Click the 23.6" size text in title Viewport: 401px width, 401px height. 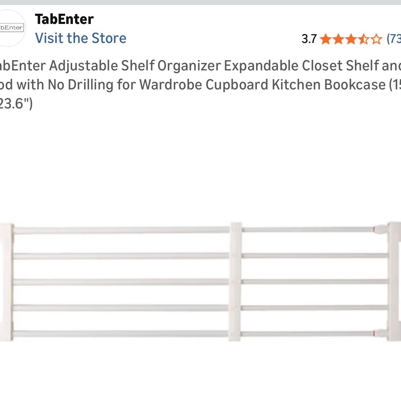[16, 104]
